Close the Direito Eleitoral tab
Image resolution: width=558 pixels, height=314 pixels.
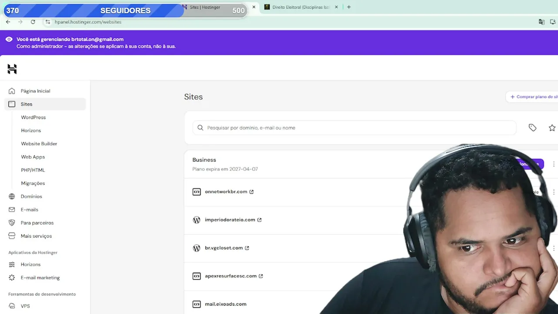click(x=336, y=7)
